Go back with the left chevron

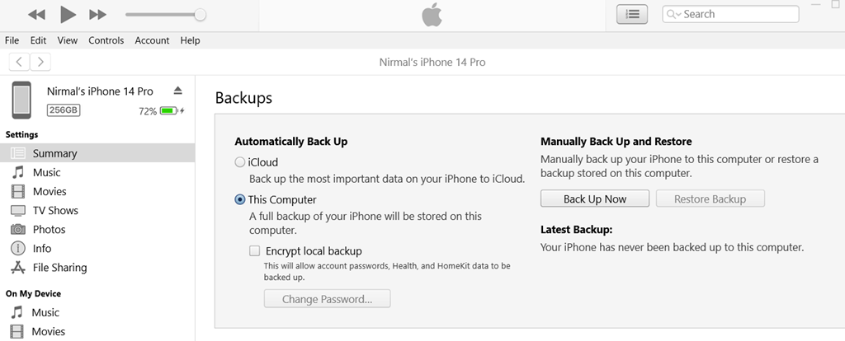pyautogui.click(x=19, y=62)
